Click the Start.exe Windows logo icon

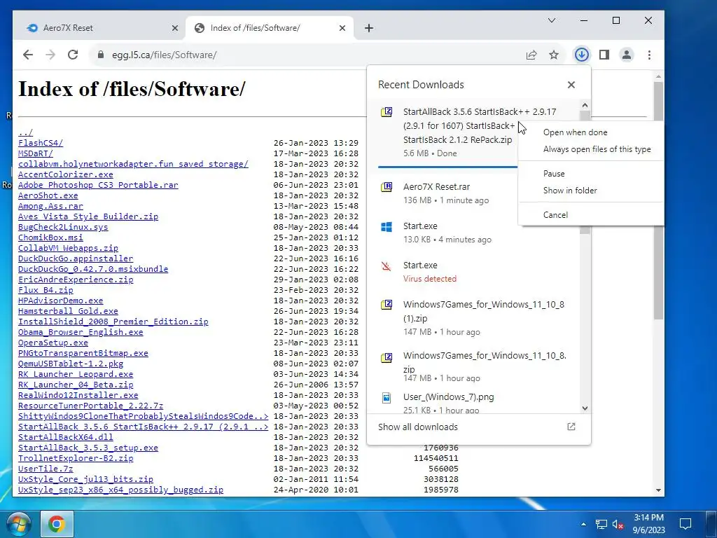pyautogui.click(x=387, y=227)
